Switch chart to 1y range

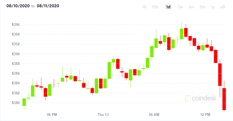[213, 7]
